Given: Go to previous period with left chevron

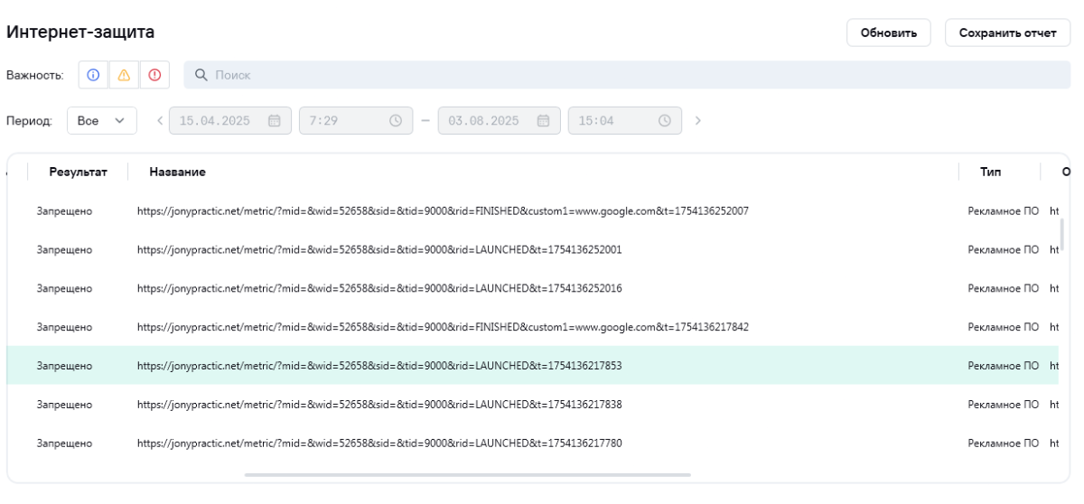Looking at the screenshot, I should coord(160,120).
